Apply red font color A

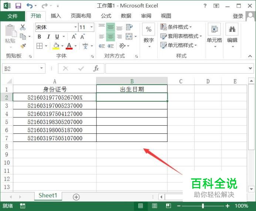[x=69, y=46]
